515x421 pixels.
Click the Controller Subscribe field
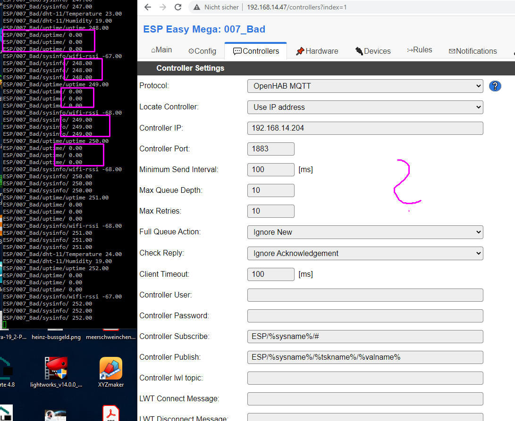365,337
